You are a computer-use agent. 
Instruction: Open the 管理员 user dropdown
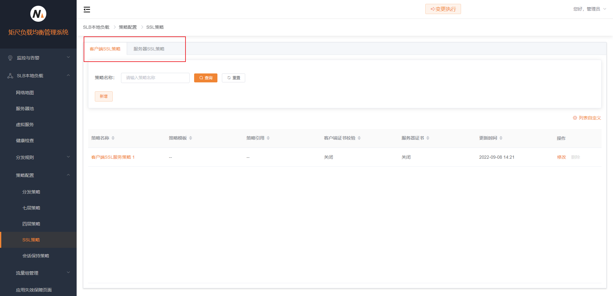click(589, 9)
